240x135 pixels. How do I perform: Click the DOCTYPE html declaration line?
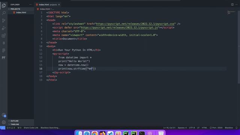pyautogui.click(x=57, y=13)
